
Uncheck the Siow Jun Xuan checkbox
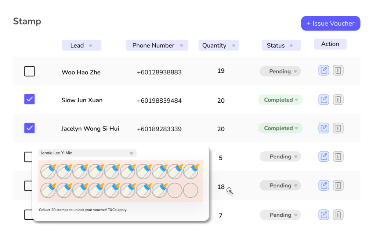pos(29,99)
